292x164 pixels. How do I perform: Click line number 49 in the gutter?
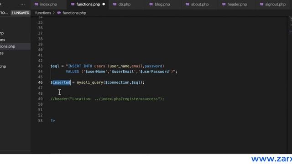click(x=40, y=99)
